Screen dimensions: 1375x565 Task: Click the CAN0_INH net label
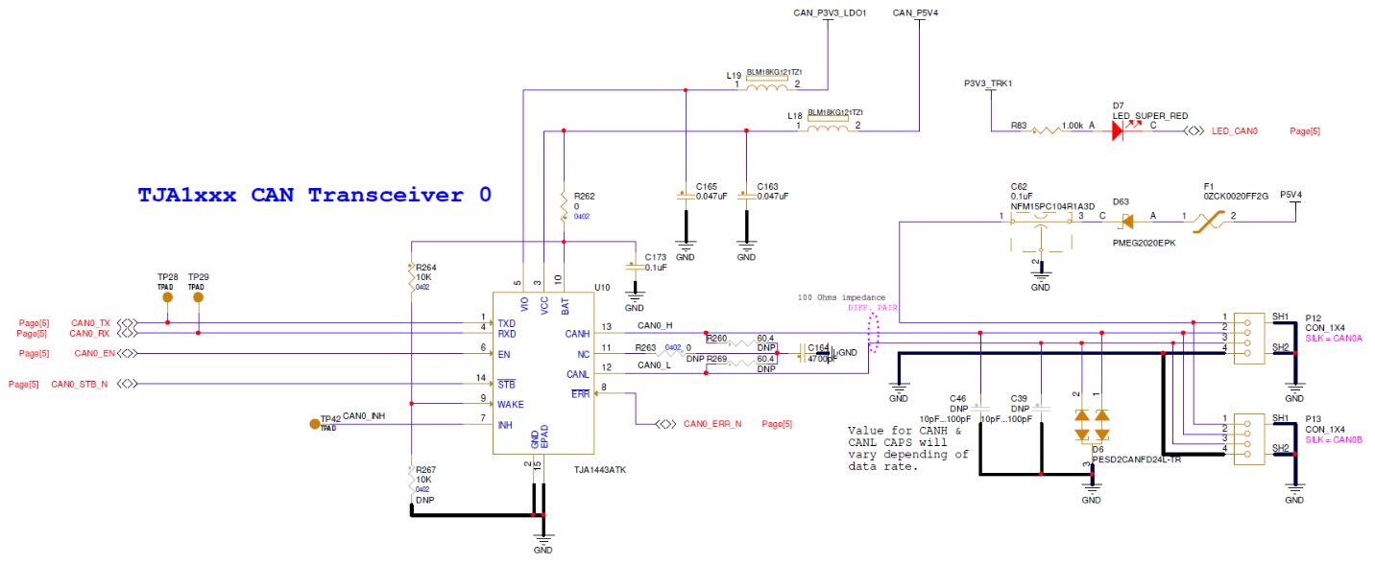point(364,415)
